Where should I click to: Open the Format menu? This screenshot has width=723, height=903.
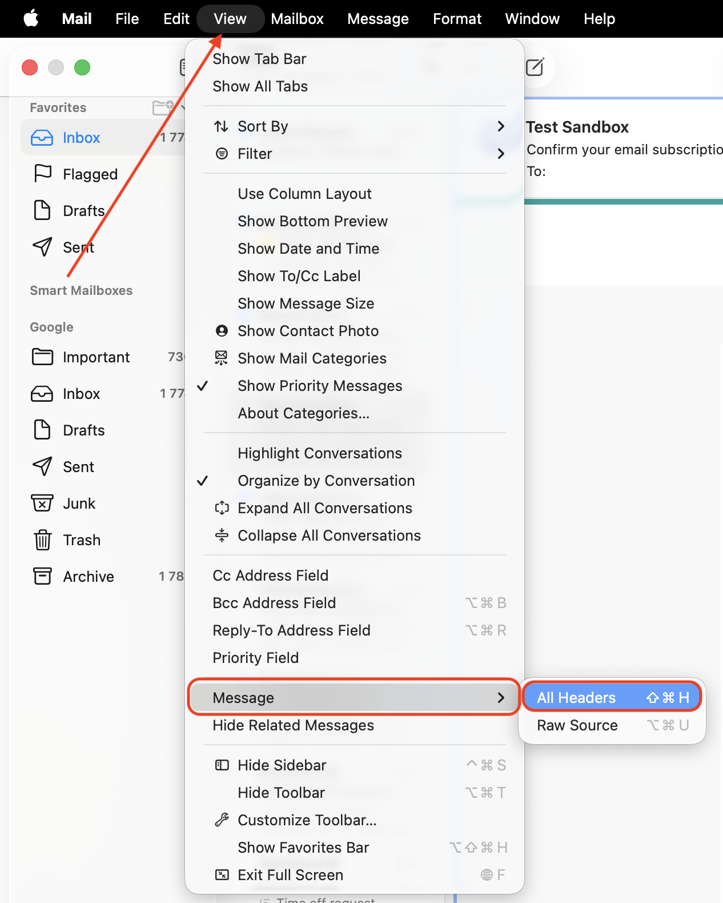click(x=457, y=19)
